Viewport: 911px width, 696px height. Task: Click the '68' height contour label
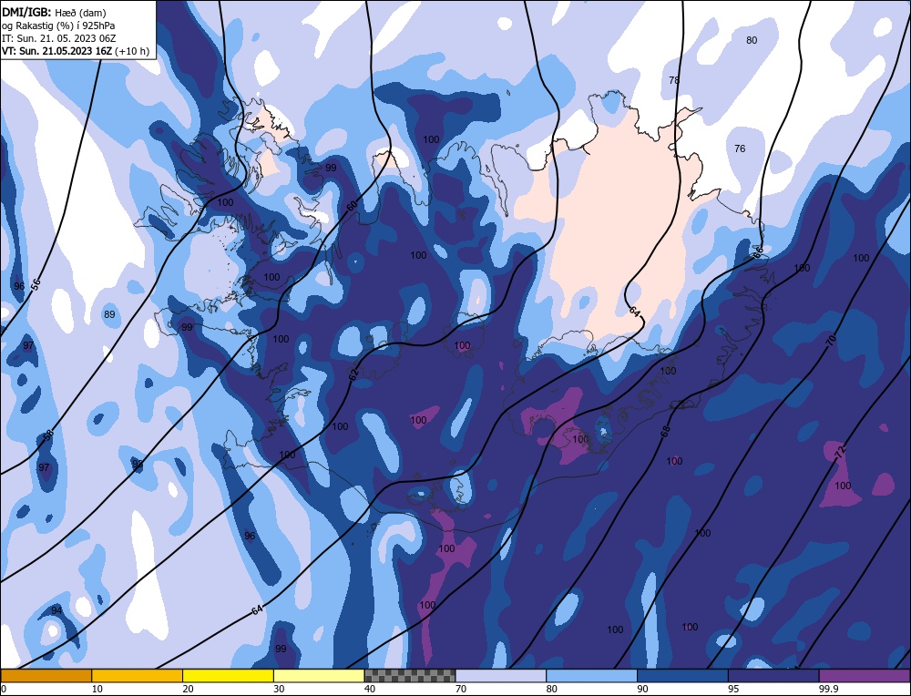pos(665,431)
